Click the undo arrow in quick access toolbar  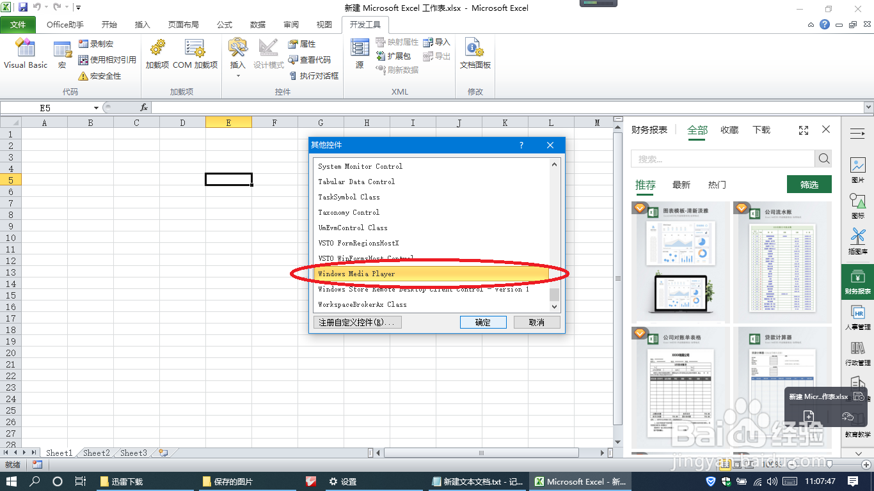37,8
